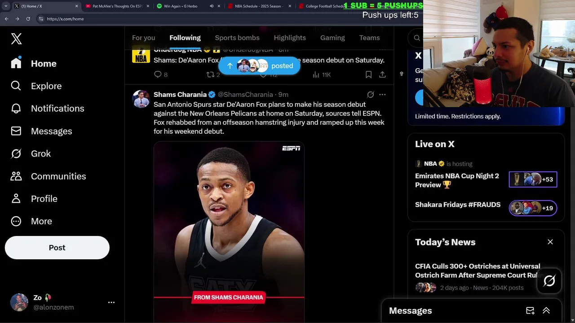Click repost icon on Underdog NBA post
Viewport: 575px width, 323px height.
point(210,74)
